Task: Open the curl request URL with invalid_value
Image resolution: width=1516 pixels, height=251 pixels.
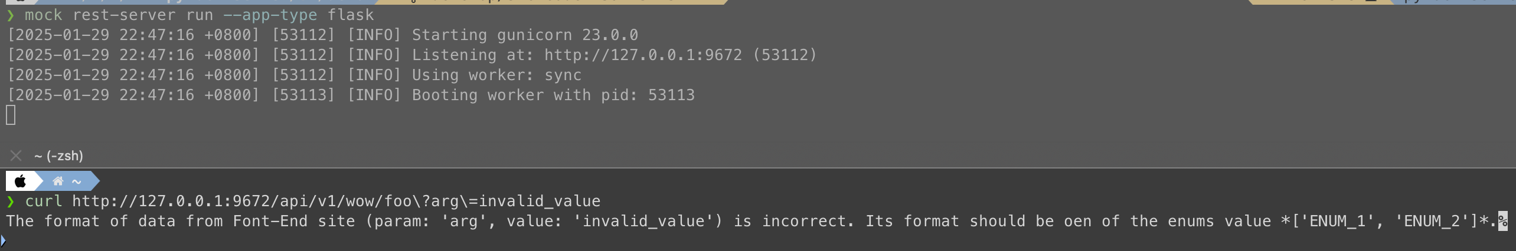Action: point(336,202)
